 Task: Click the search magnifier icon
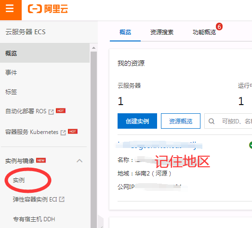click(x=212, y=121)
